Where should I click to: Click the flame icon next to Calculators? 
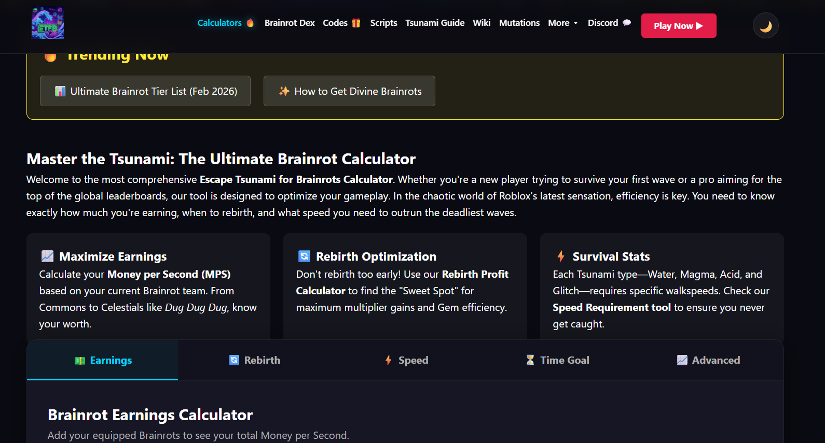tap(250, 23)
